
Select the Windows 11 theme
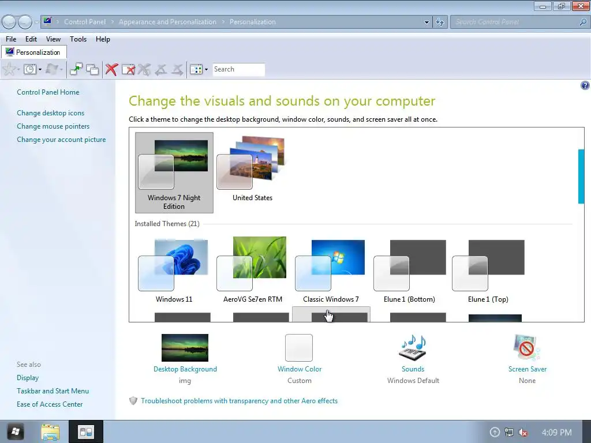click(x=174, y=270)
